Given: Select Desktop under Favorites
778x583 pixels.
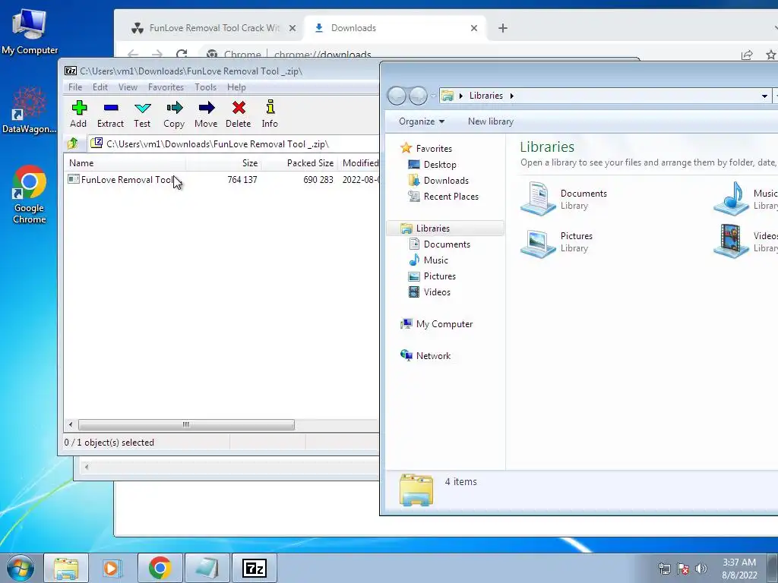Looking at the screenshot, I should [440, 165].
